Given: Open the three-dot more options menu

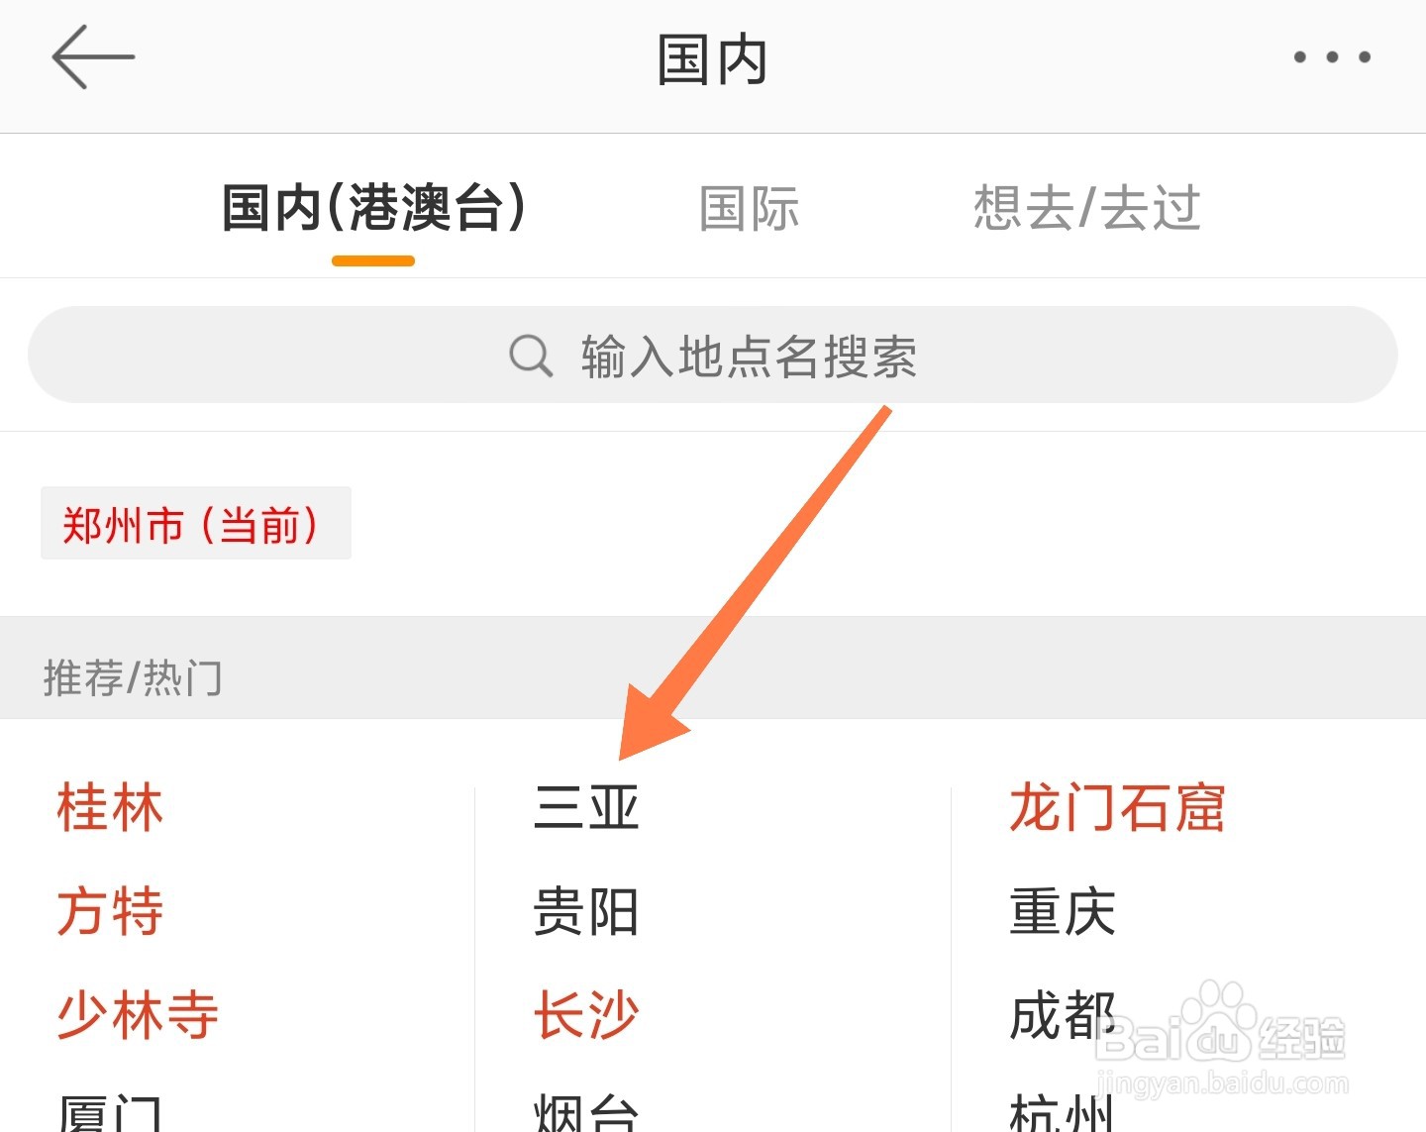Looking at the screenshot, I should pos(1332,57).
